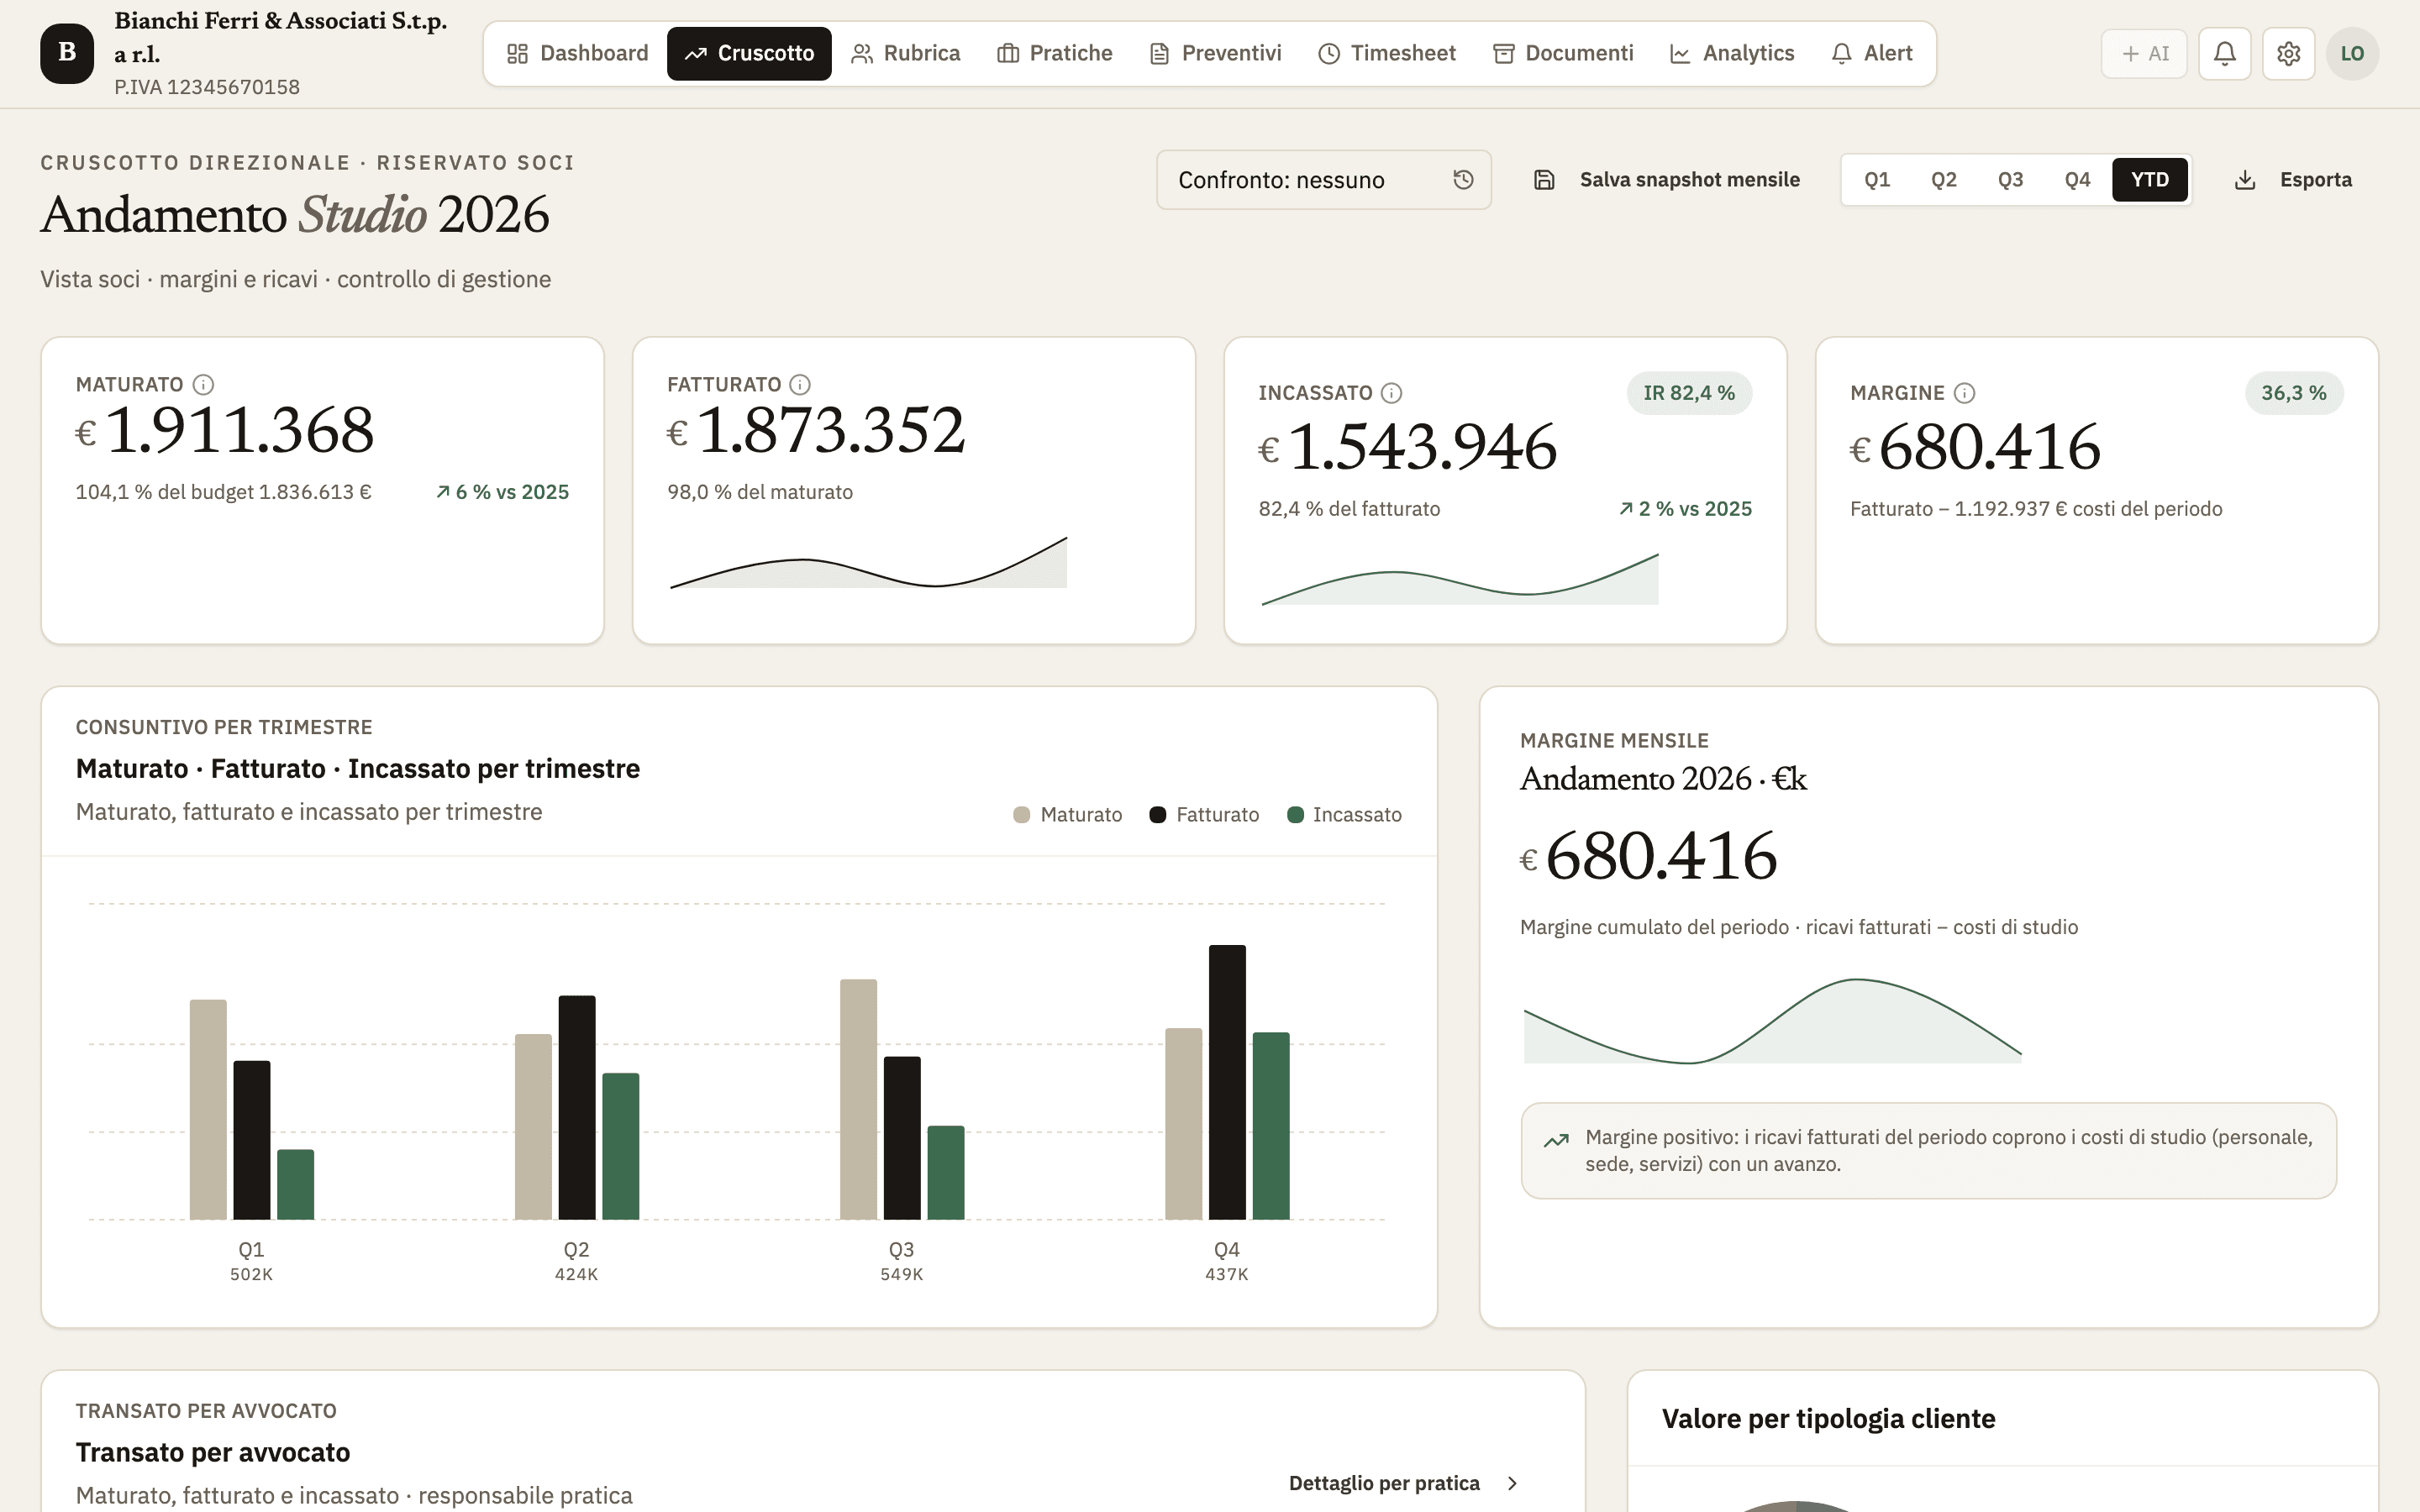The height and width of the screenshot is (1512, 2420).
Task: Click the download icon beside Esporta
Action: click(2245, 180)
